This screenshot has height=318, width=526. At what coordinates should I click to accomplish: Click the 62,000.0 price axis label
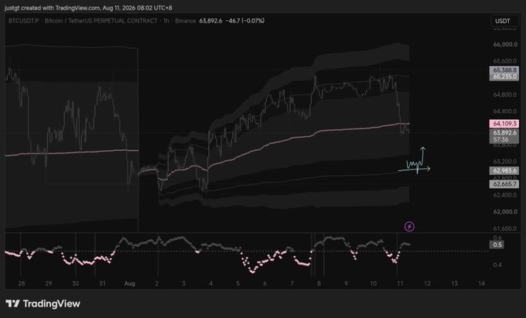[505, 212]
